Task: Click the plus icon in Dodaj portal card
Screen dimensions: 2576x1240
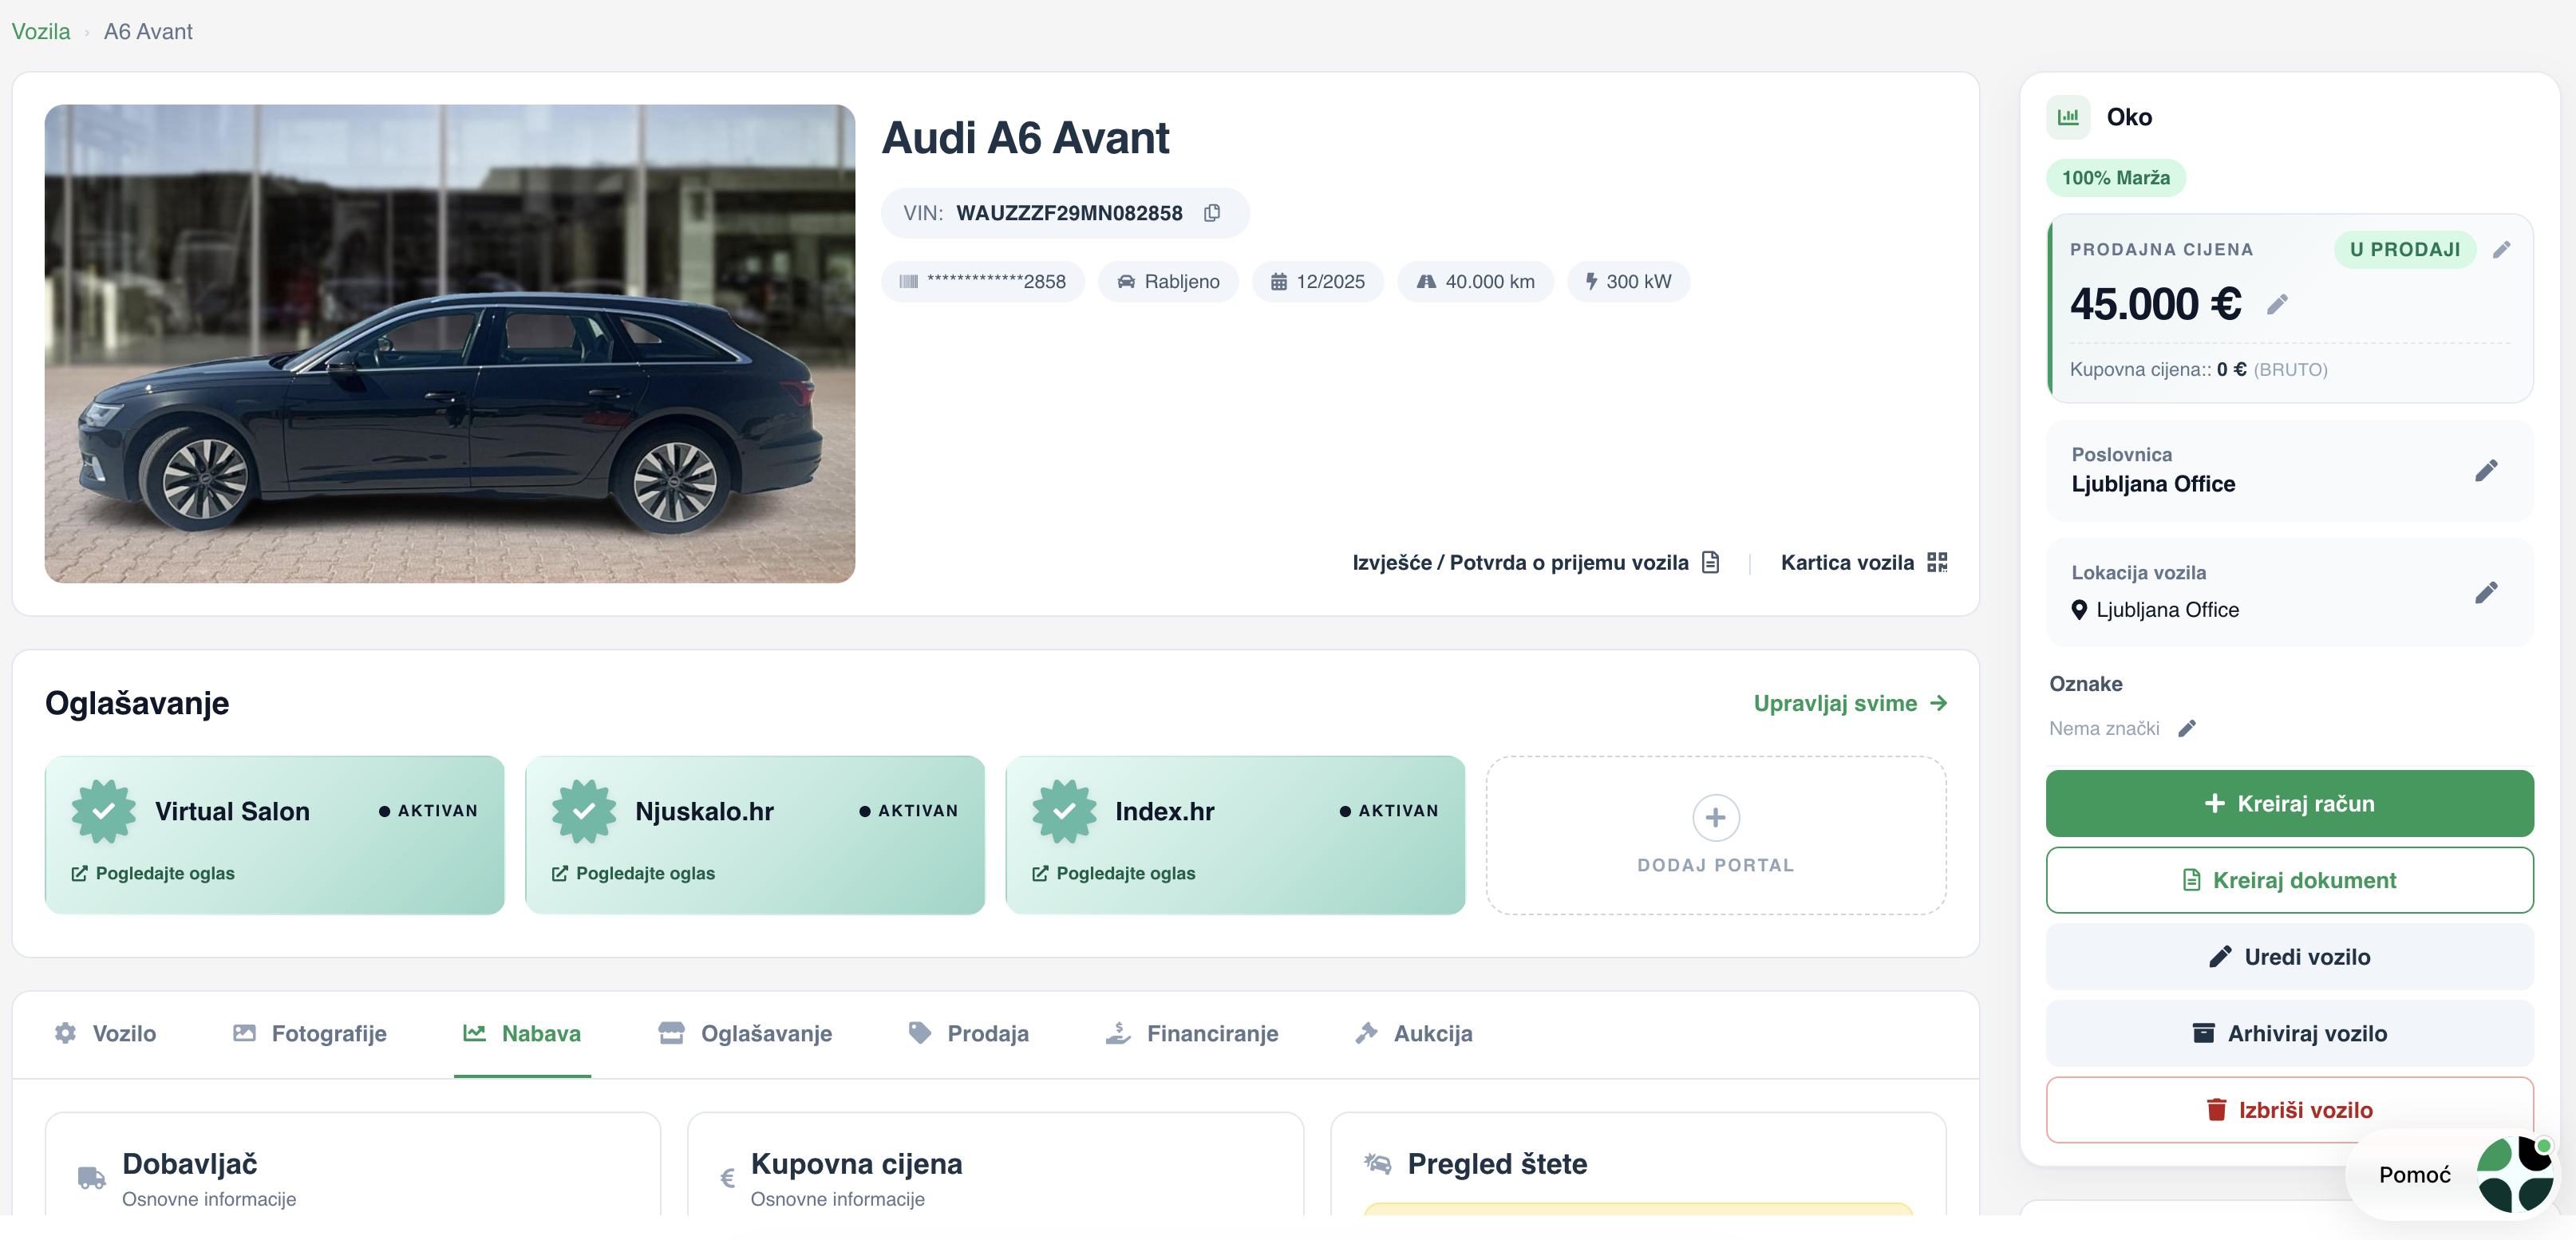Action: (1716, 818)
